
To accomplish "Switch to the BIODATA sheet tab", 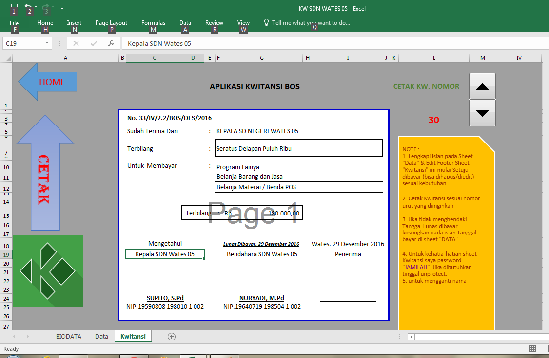I will click(69, 336).
